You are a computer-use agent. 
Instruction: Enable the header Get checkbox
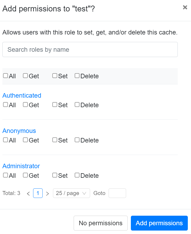tap(25, 76)
